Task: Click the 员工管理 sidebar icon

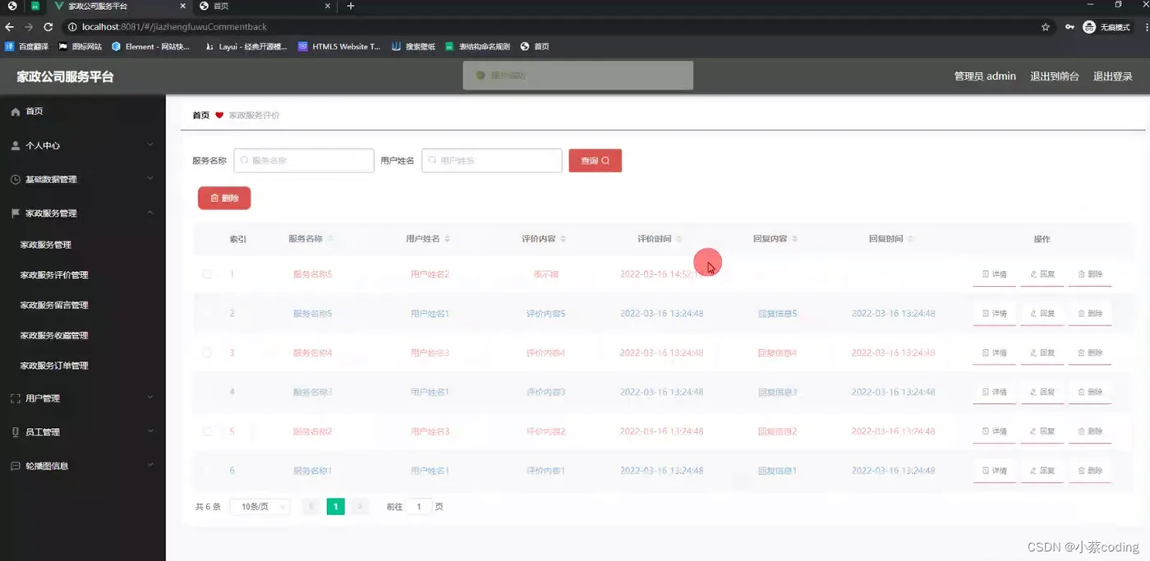Action: point(16,432)
